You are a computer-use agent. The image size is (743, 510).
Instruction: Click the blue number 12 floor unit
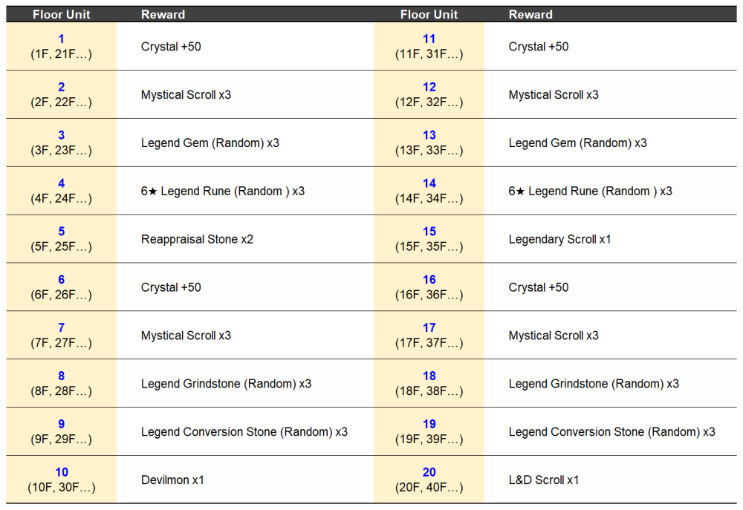429,87
